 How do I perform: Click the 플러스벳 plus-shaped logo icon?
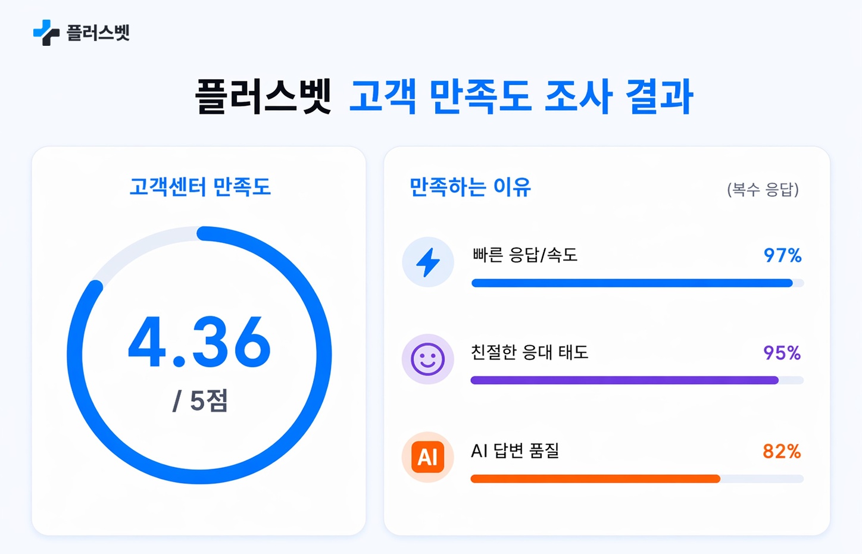click(46, 33)
